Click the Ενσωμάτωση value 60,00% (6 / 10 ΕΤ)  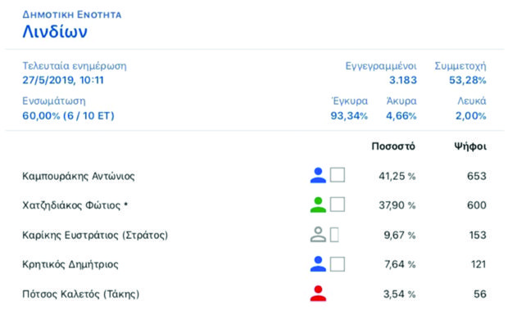point(68,115)
